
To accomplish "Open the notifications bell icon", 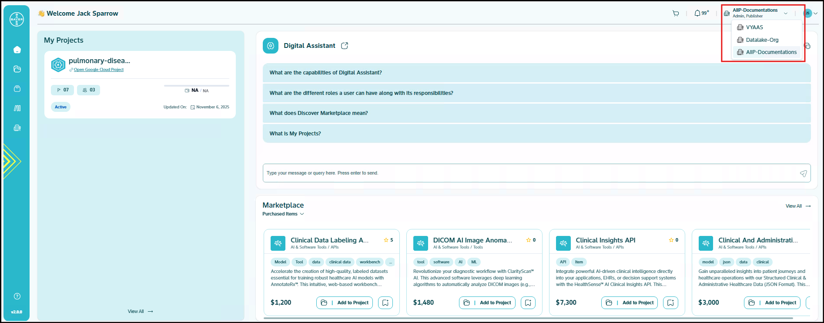I will [x=697, y=13].
